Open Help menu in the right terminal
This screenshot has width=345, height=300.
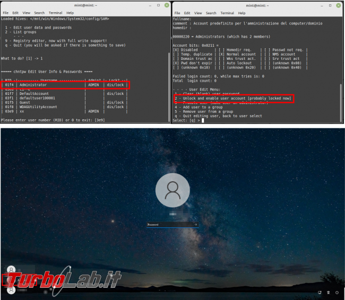pos(241,13)
